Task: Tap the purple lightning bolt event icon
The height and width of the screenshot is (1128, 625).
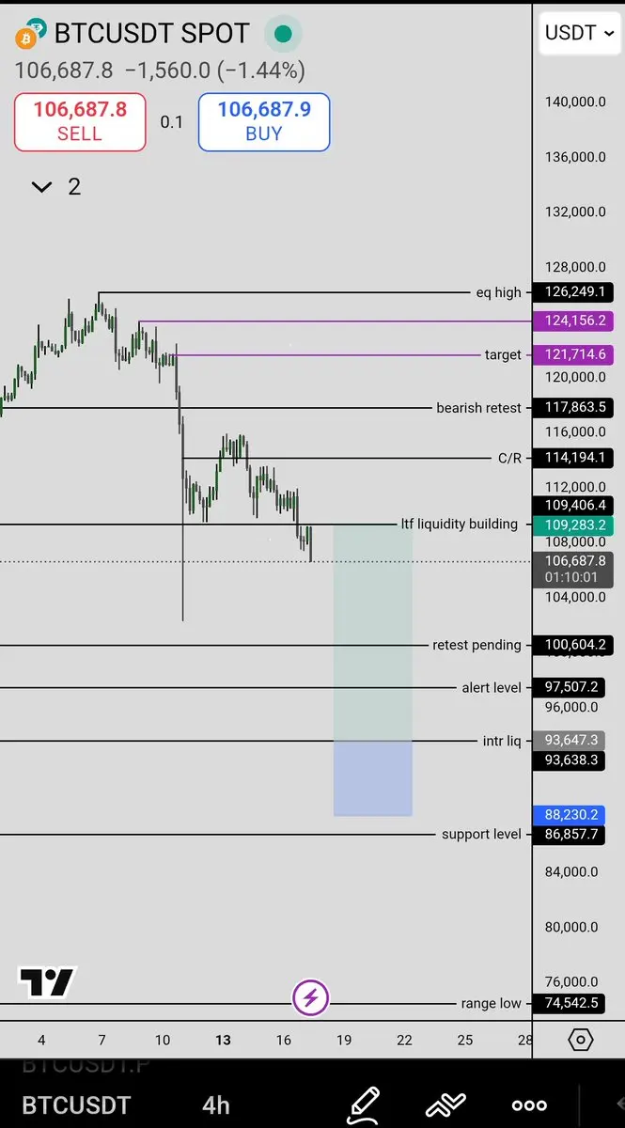Action: coord(311,997)
